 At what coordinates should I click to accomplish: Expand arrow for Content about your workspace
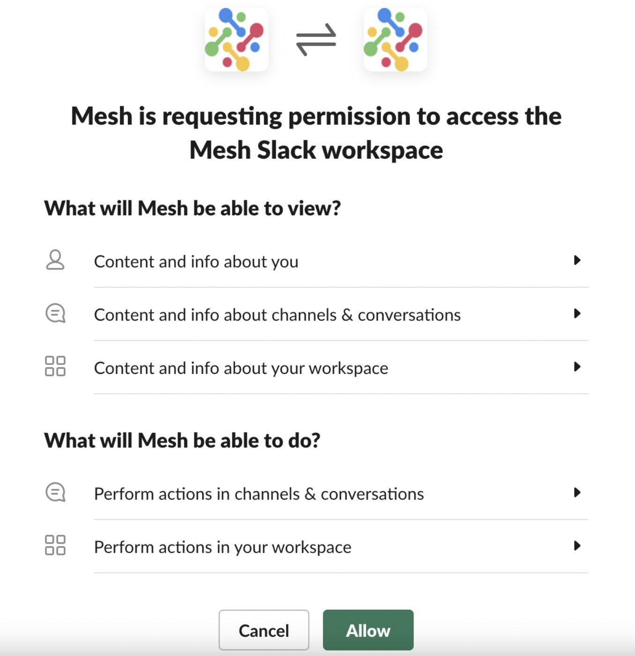coord(577,367)
